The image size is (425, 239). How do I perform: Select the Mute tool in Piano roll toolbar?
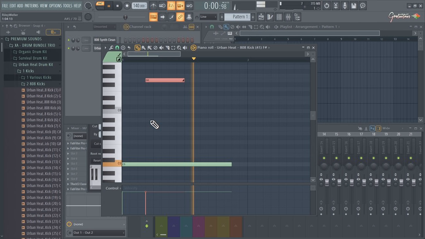tap(161, 48)
